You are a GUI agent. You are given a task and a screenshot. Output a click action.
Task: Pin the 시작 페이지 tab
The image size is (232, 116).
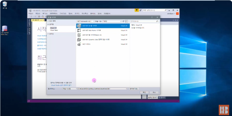[x=41, y=20]
